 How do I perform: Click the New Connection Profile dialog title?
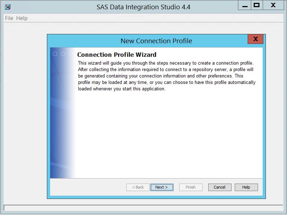pos(156,41)
